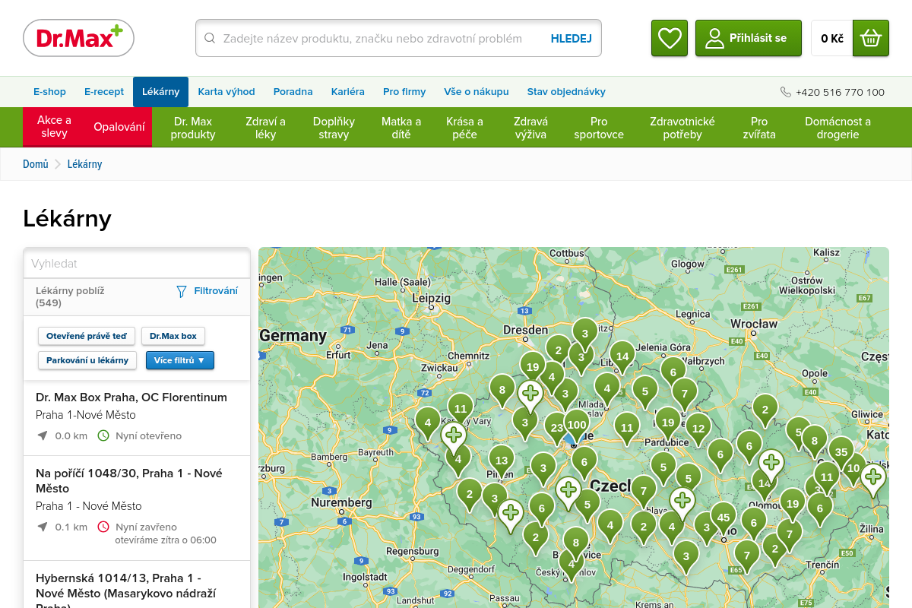Click the Přihlásit se button
912x608 pixels.
tap(748, 38)
